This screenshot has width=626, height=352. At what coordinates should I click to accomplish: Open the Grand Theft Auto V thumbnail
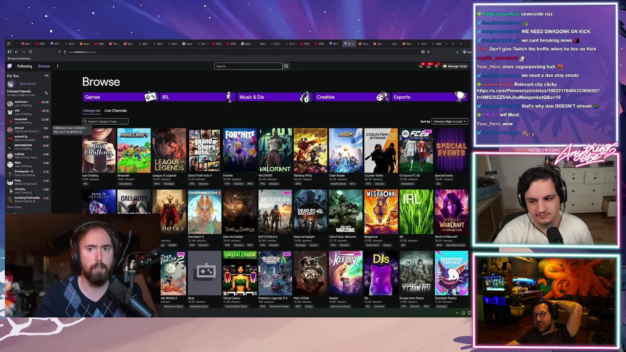click(x=204, y=151)
